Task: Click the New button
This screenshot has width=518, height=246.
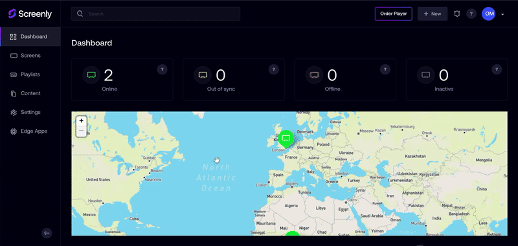Action: [433, 14]
